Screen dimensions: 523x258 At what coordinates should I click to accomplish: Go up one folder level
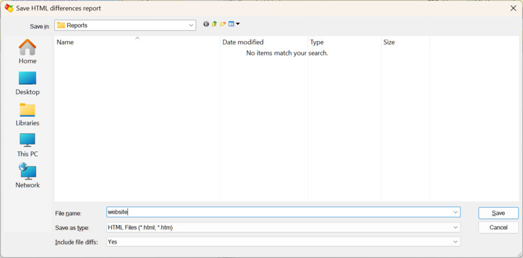214,24
